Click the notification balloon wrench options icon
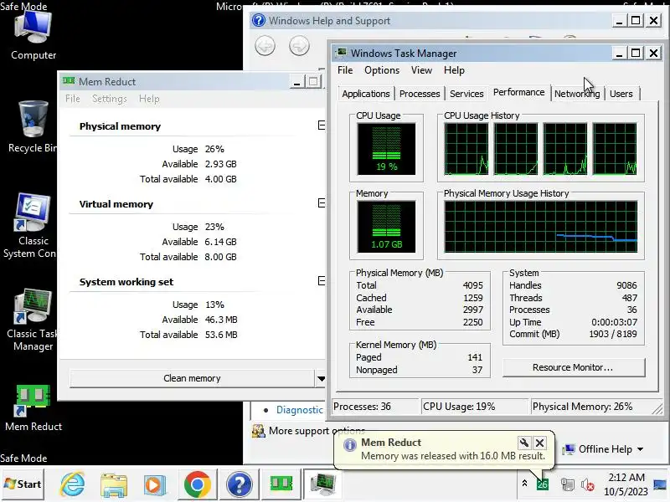Viewport: 670px width, 502px height. click(x=524, y=443)
